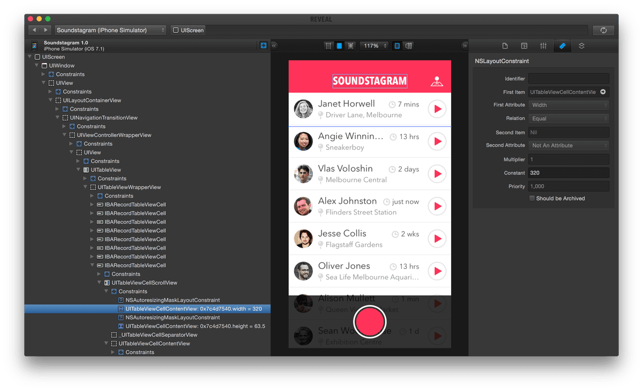
Task: Tap the play button for Jesse Collis
Action: click(437, 239)
